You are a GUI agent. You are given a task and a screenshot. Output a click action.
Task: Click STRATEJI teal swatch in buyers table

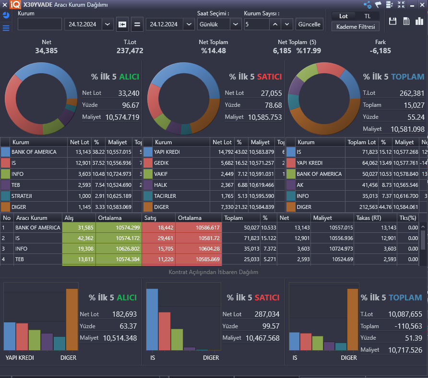point(5,196)
